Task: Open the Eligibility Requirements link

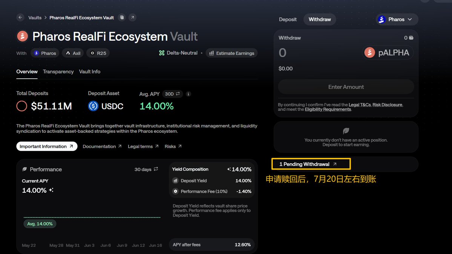Action: pyautogui.click(x=328, y=109)
